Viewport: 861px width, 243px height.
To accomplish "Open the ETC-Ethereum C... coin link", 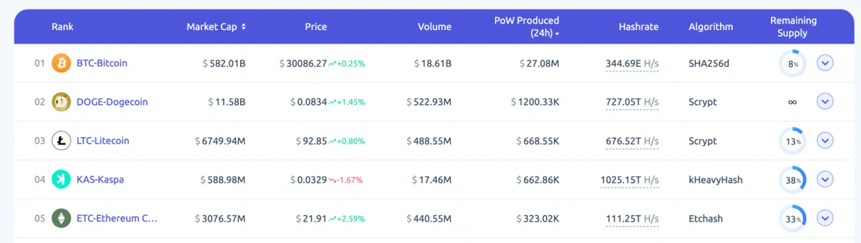I will click(117, 218).
